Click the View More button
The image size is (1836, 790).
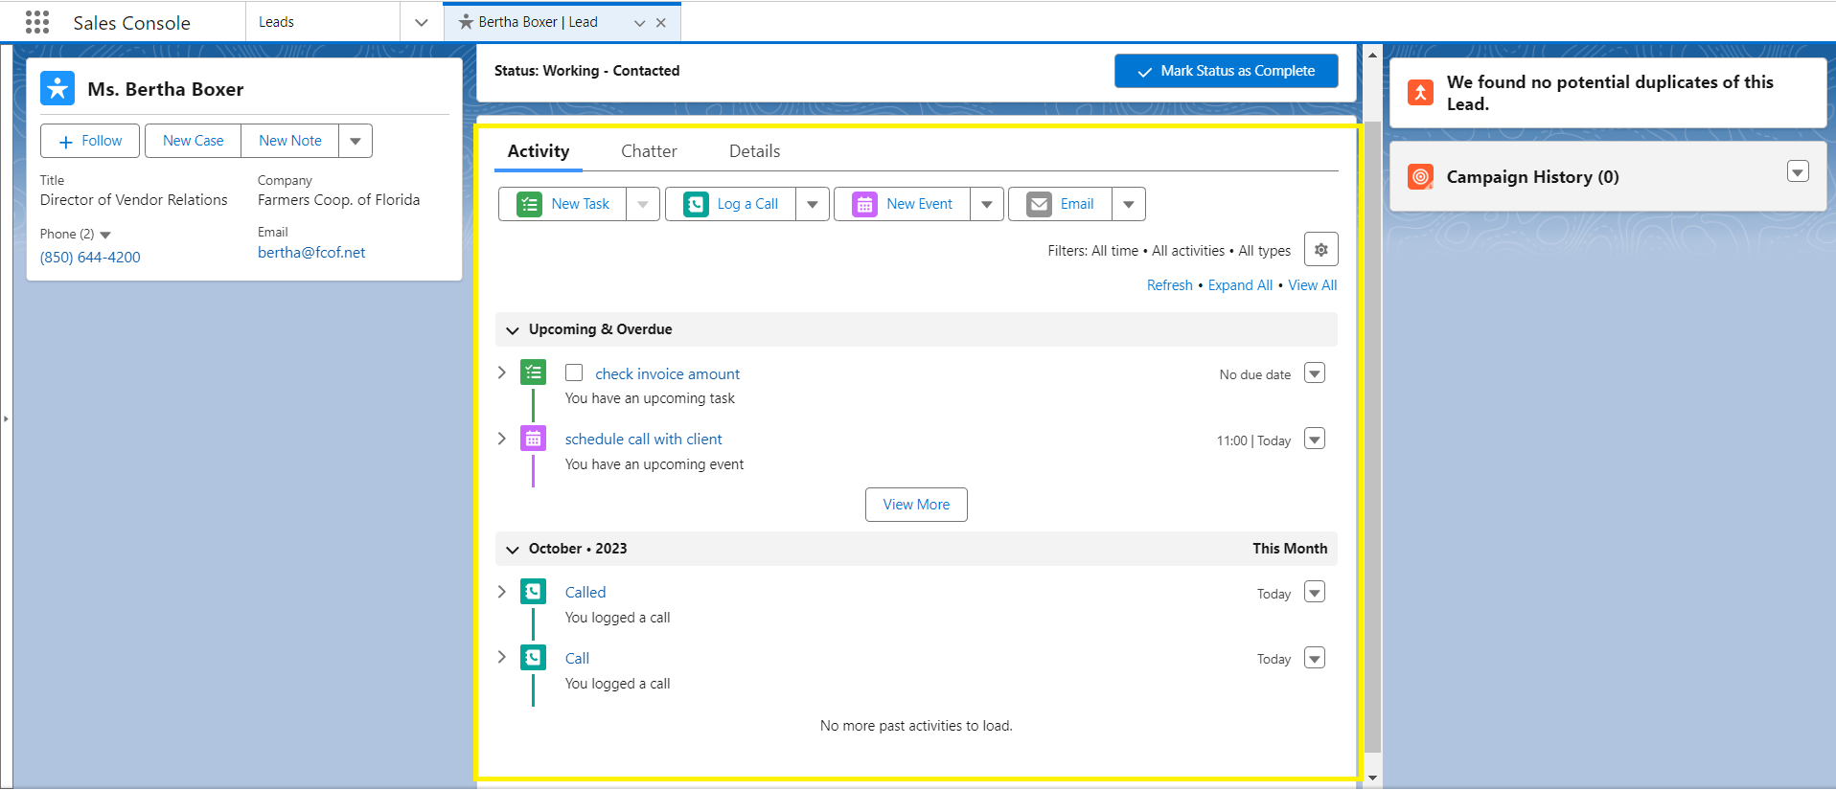(916, 505)
